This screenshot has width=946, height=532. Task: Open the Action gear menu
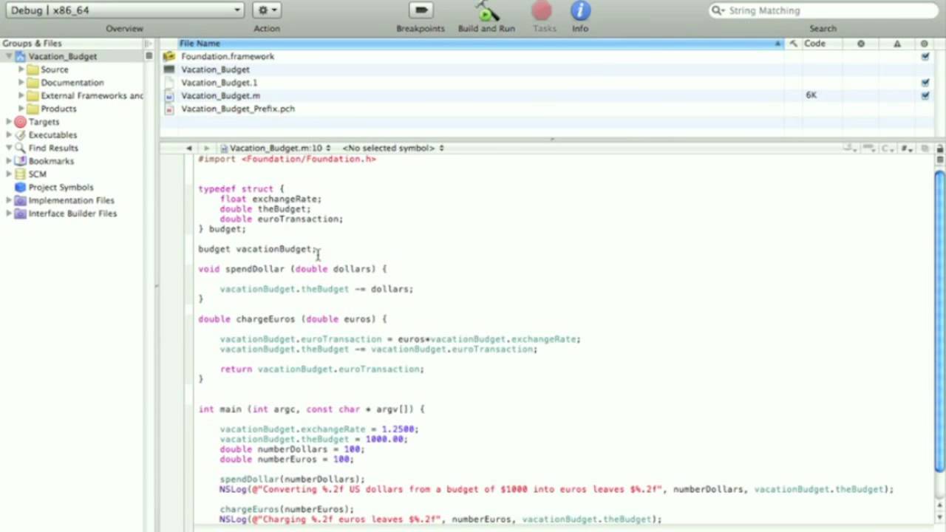tap(267, 10)
